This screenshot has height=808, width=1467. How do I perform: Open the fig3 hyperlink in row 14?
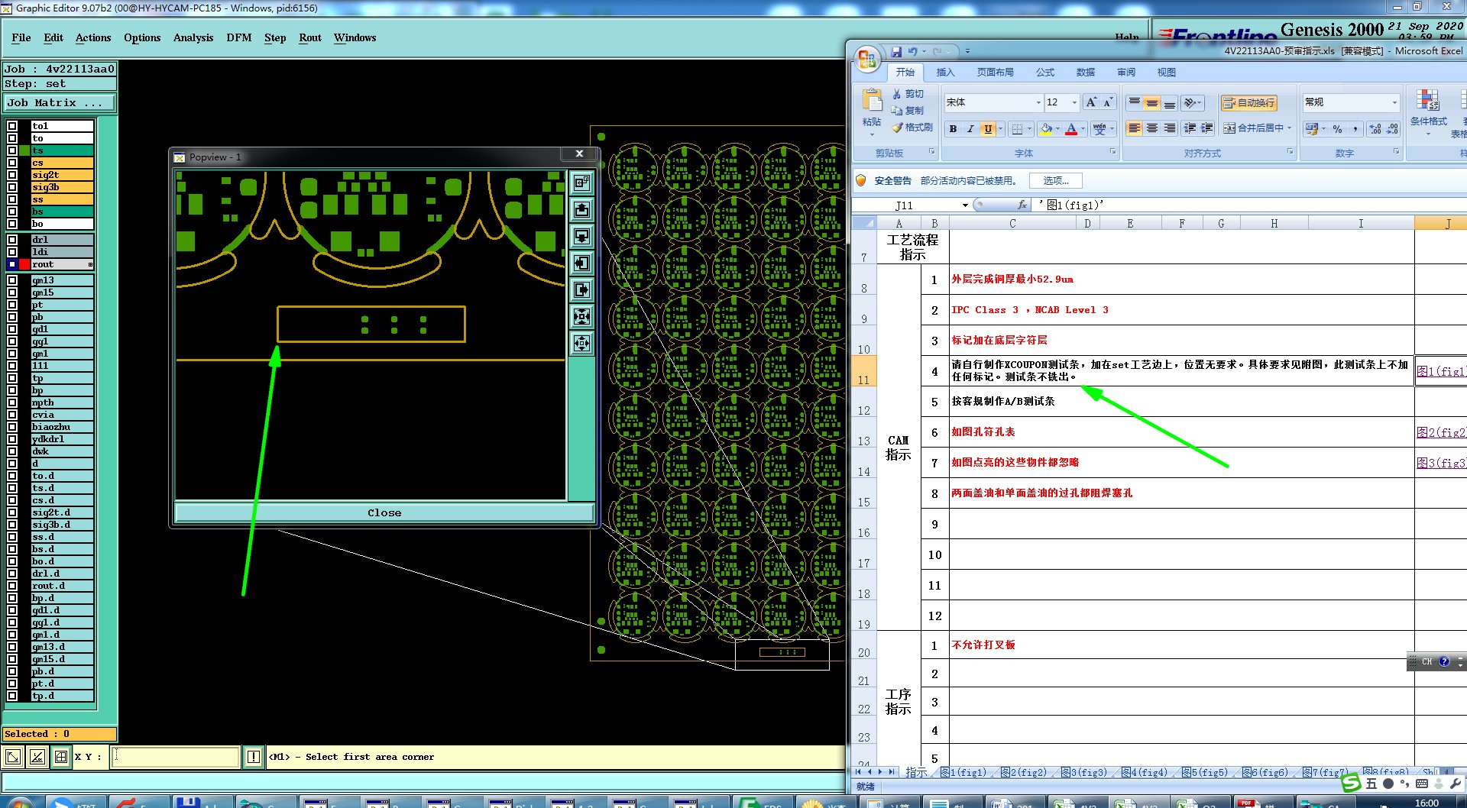pos(1441,463)
